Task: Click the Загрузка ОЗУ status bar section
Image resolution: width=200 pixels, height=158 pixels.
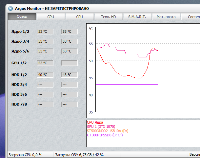Action: (79, 154)
